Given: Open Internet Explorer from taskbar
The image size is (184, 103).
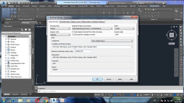Looking at the screenshot, I should coord(12,100).
